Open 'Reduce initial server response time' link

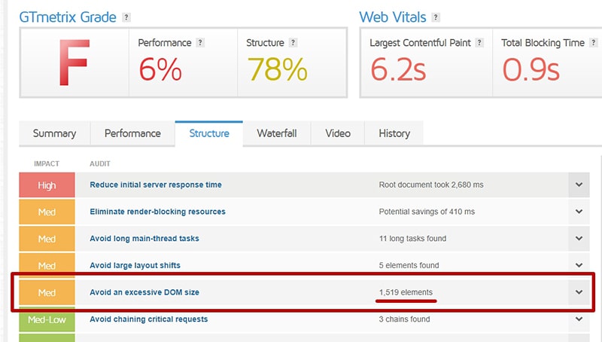click(155, 185)
